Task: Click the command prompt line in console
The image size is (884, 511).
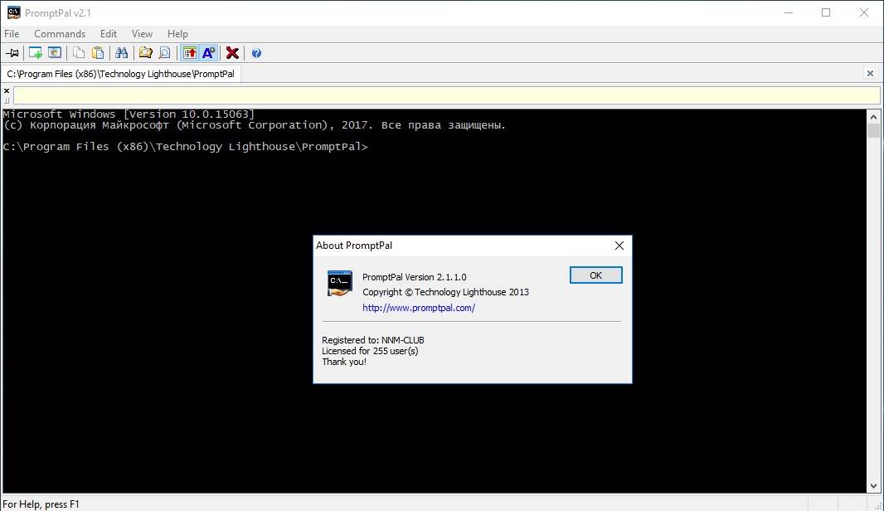Action: click(x=185, y=147)
